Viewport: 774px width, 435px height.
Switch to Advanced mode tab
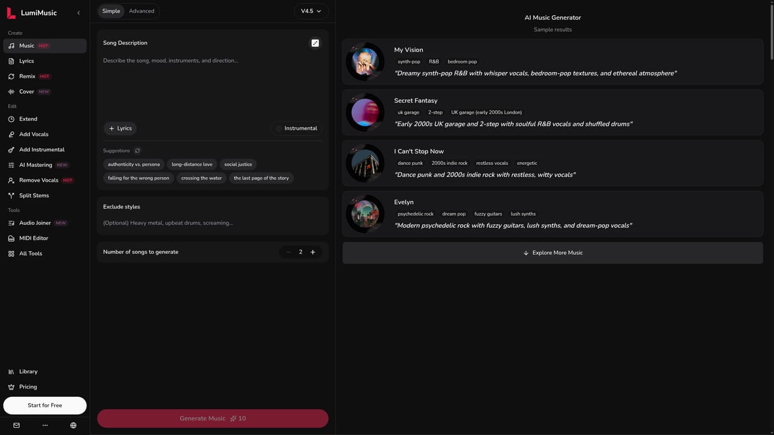[141, 11]
